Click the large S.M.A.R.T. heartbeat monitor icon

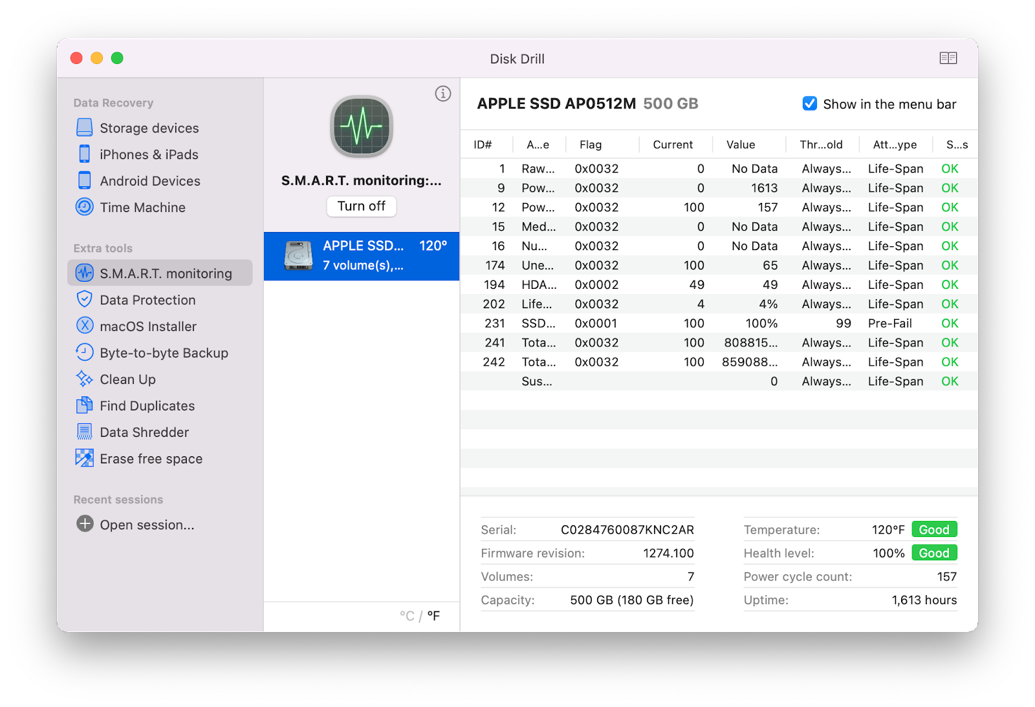(362, 127)
